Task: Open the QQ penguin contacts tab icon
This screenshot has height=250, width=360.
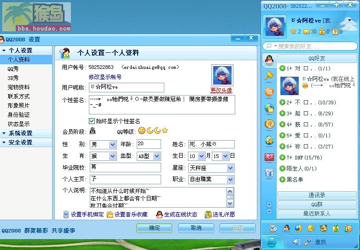Action: [269, 61]
